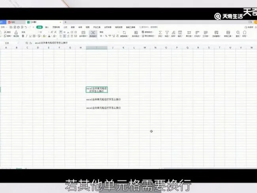Click the Sort icon
This screenshot has width=257, height=193.
pyautogui.click(x=174, y=34)
